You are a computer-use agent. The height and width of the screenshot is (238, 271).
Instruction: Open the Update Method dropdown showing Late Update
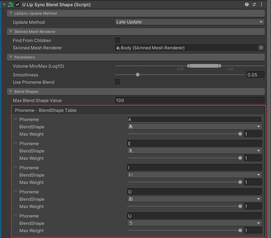tap(190, 22)
